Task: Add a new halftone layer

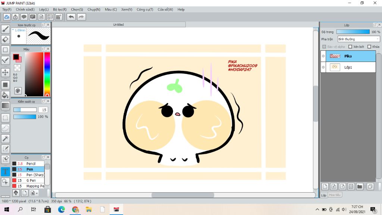Action: (351, 187)
